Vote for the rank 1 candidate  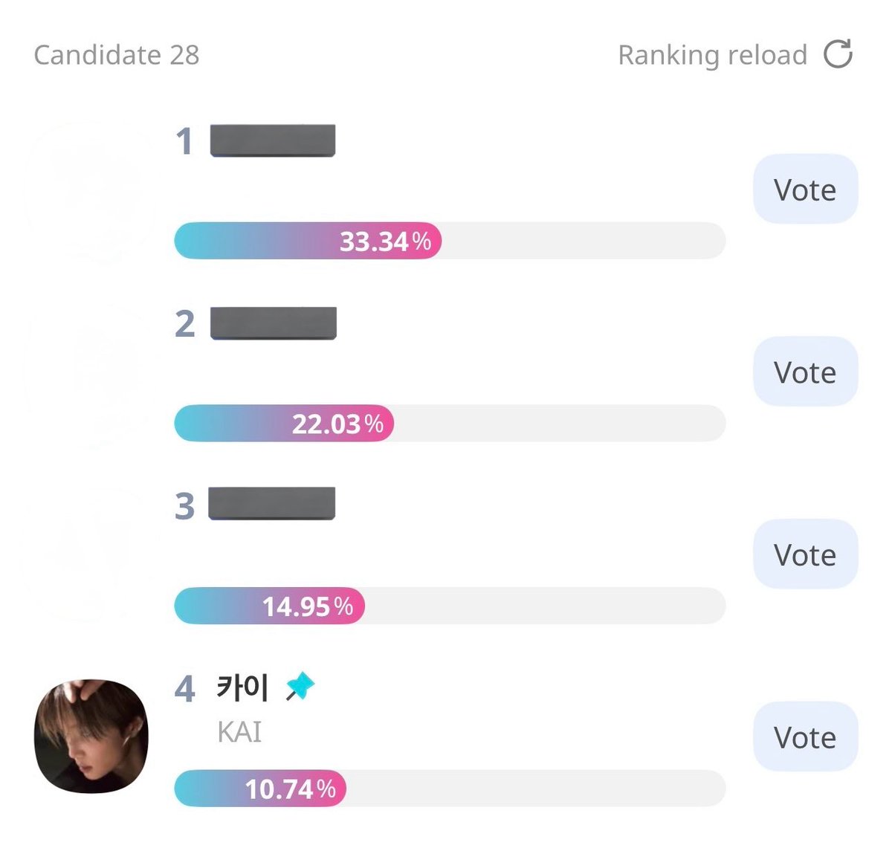pyautogui.click(x=805, y=190)
